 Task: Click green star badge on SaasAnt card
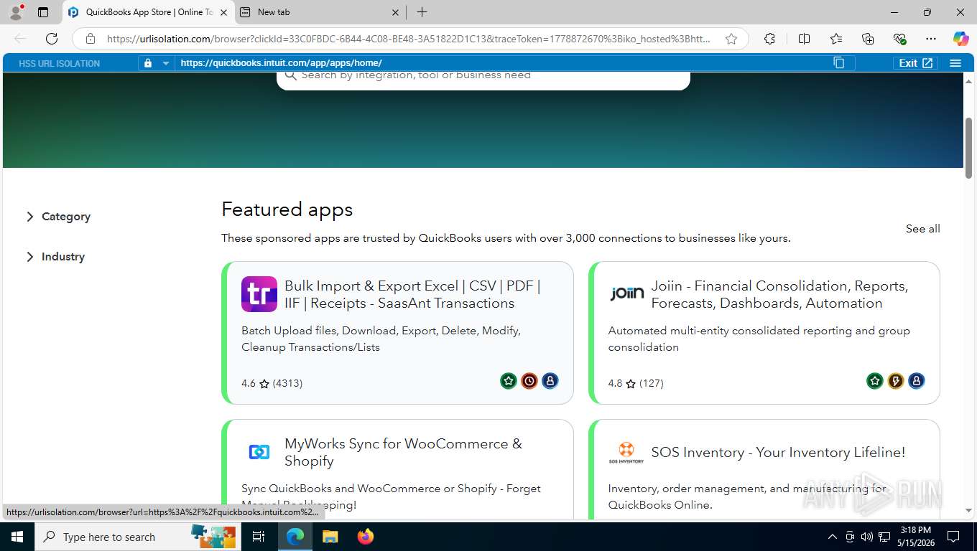pyautogui.click(x=509, y=381)
